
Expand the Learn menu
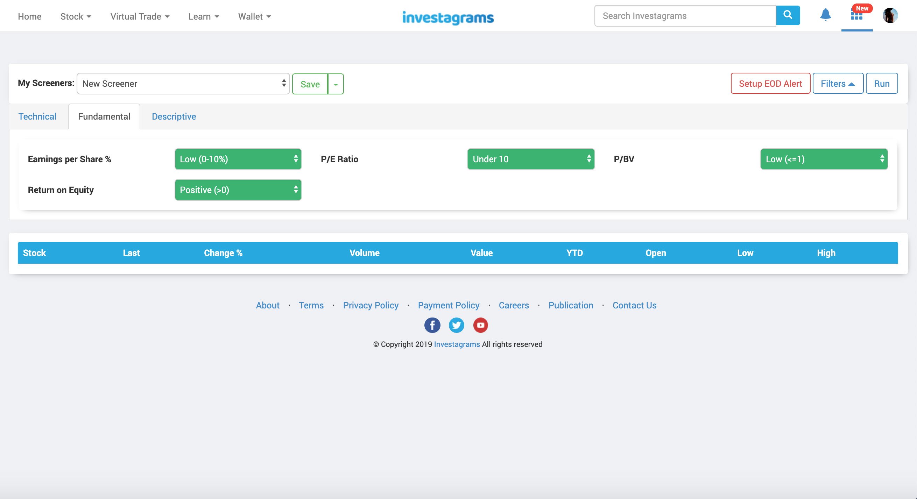[204, 16]
